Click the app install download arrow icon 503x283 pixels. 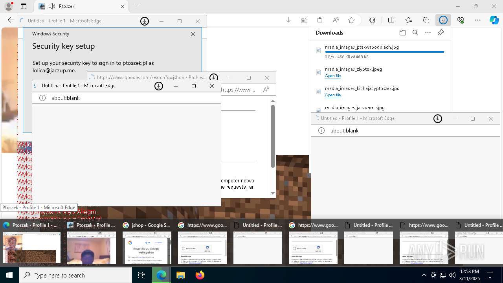tap(288, 20)
